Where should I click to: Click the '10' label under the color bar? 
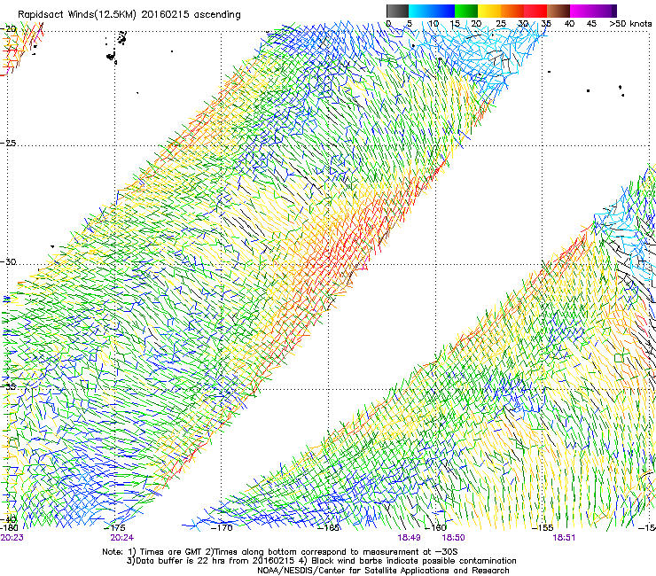pos(433,24)
